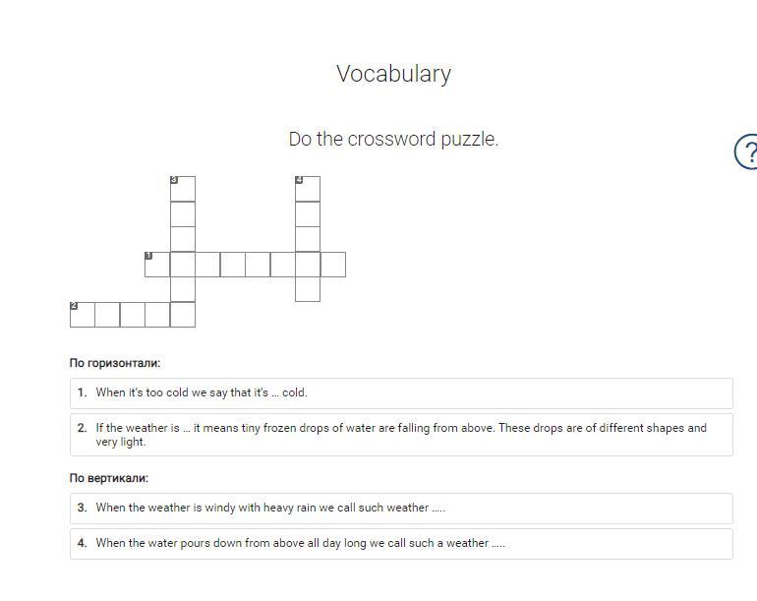Viewport: 757px width, 601px height.
Task: Click top cell of word 3 down
Action: (183, 189)
